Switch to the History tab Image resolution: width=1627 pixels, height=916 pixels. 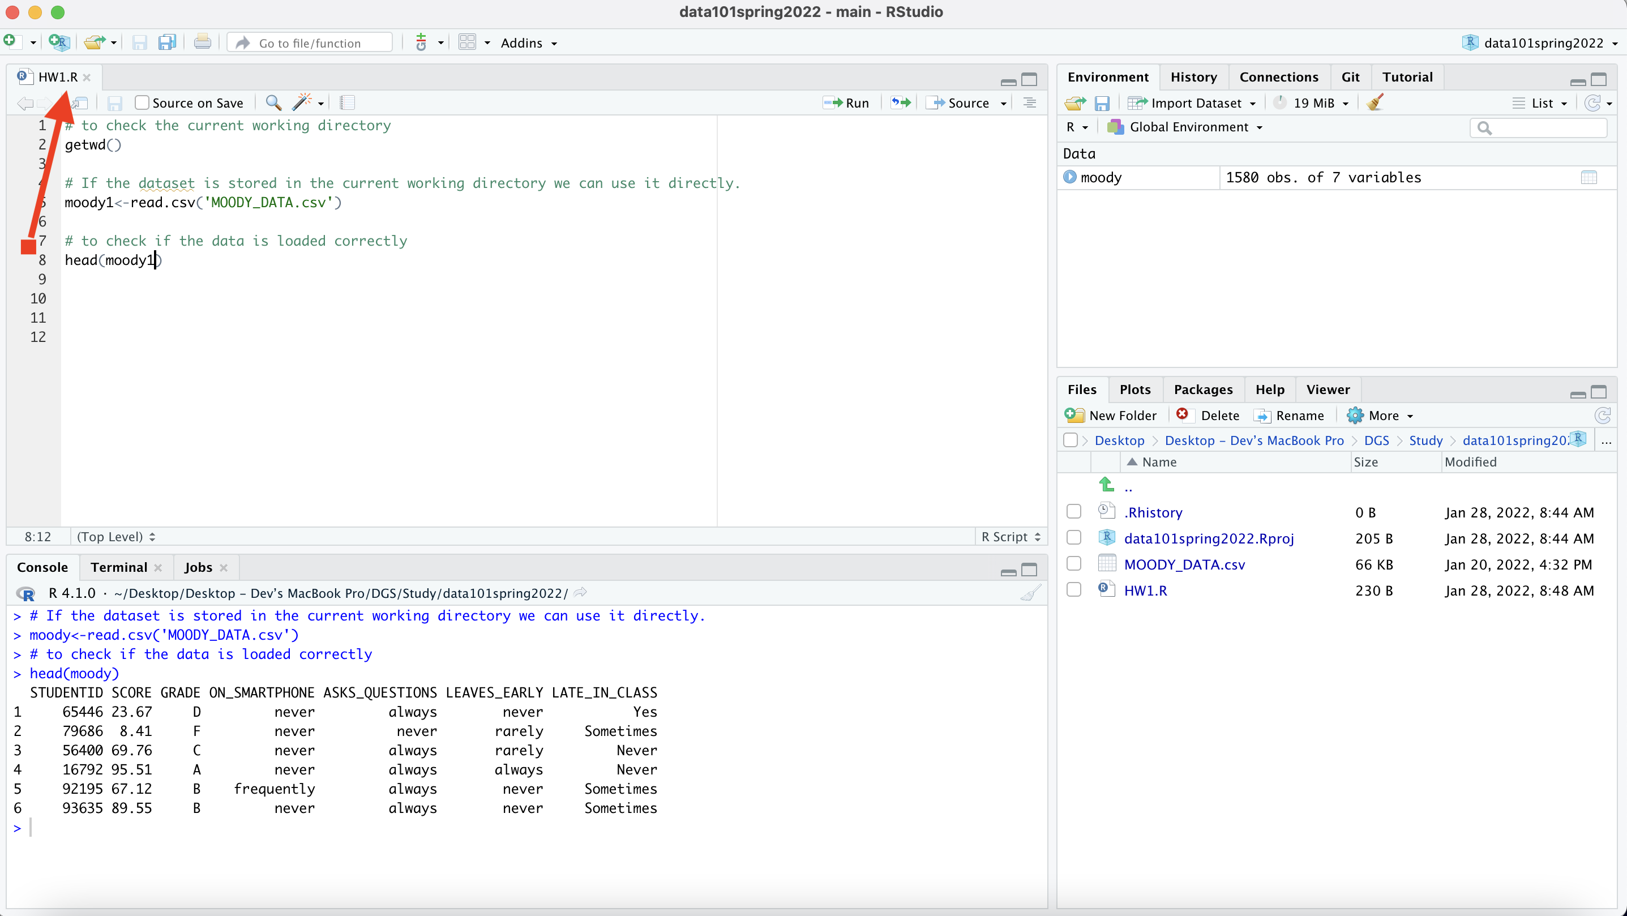[x=1193, y=77]
